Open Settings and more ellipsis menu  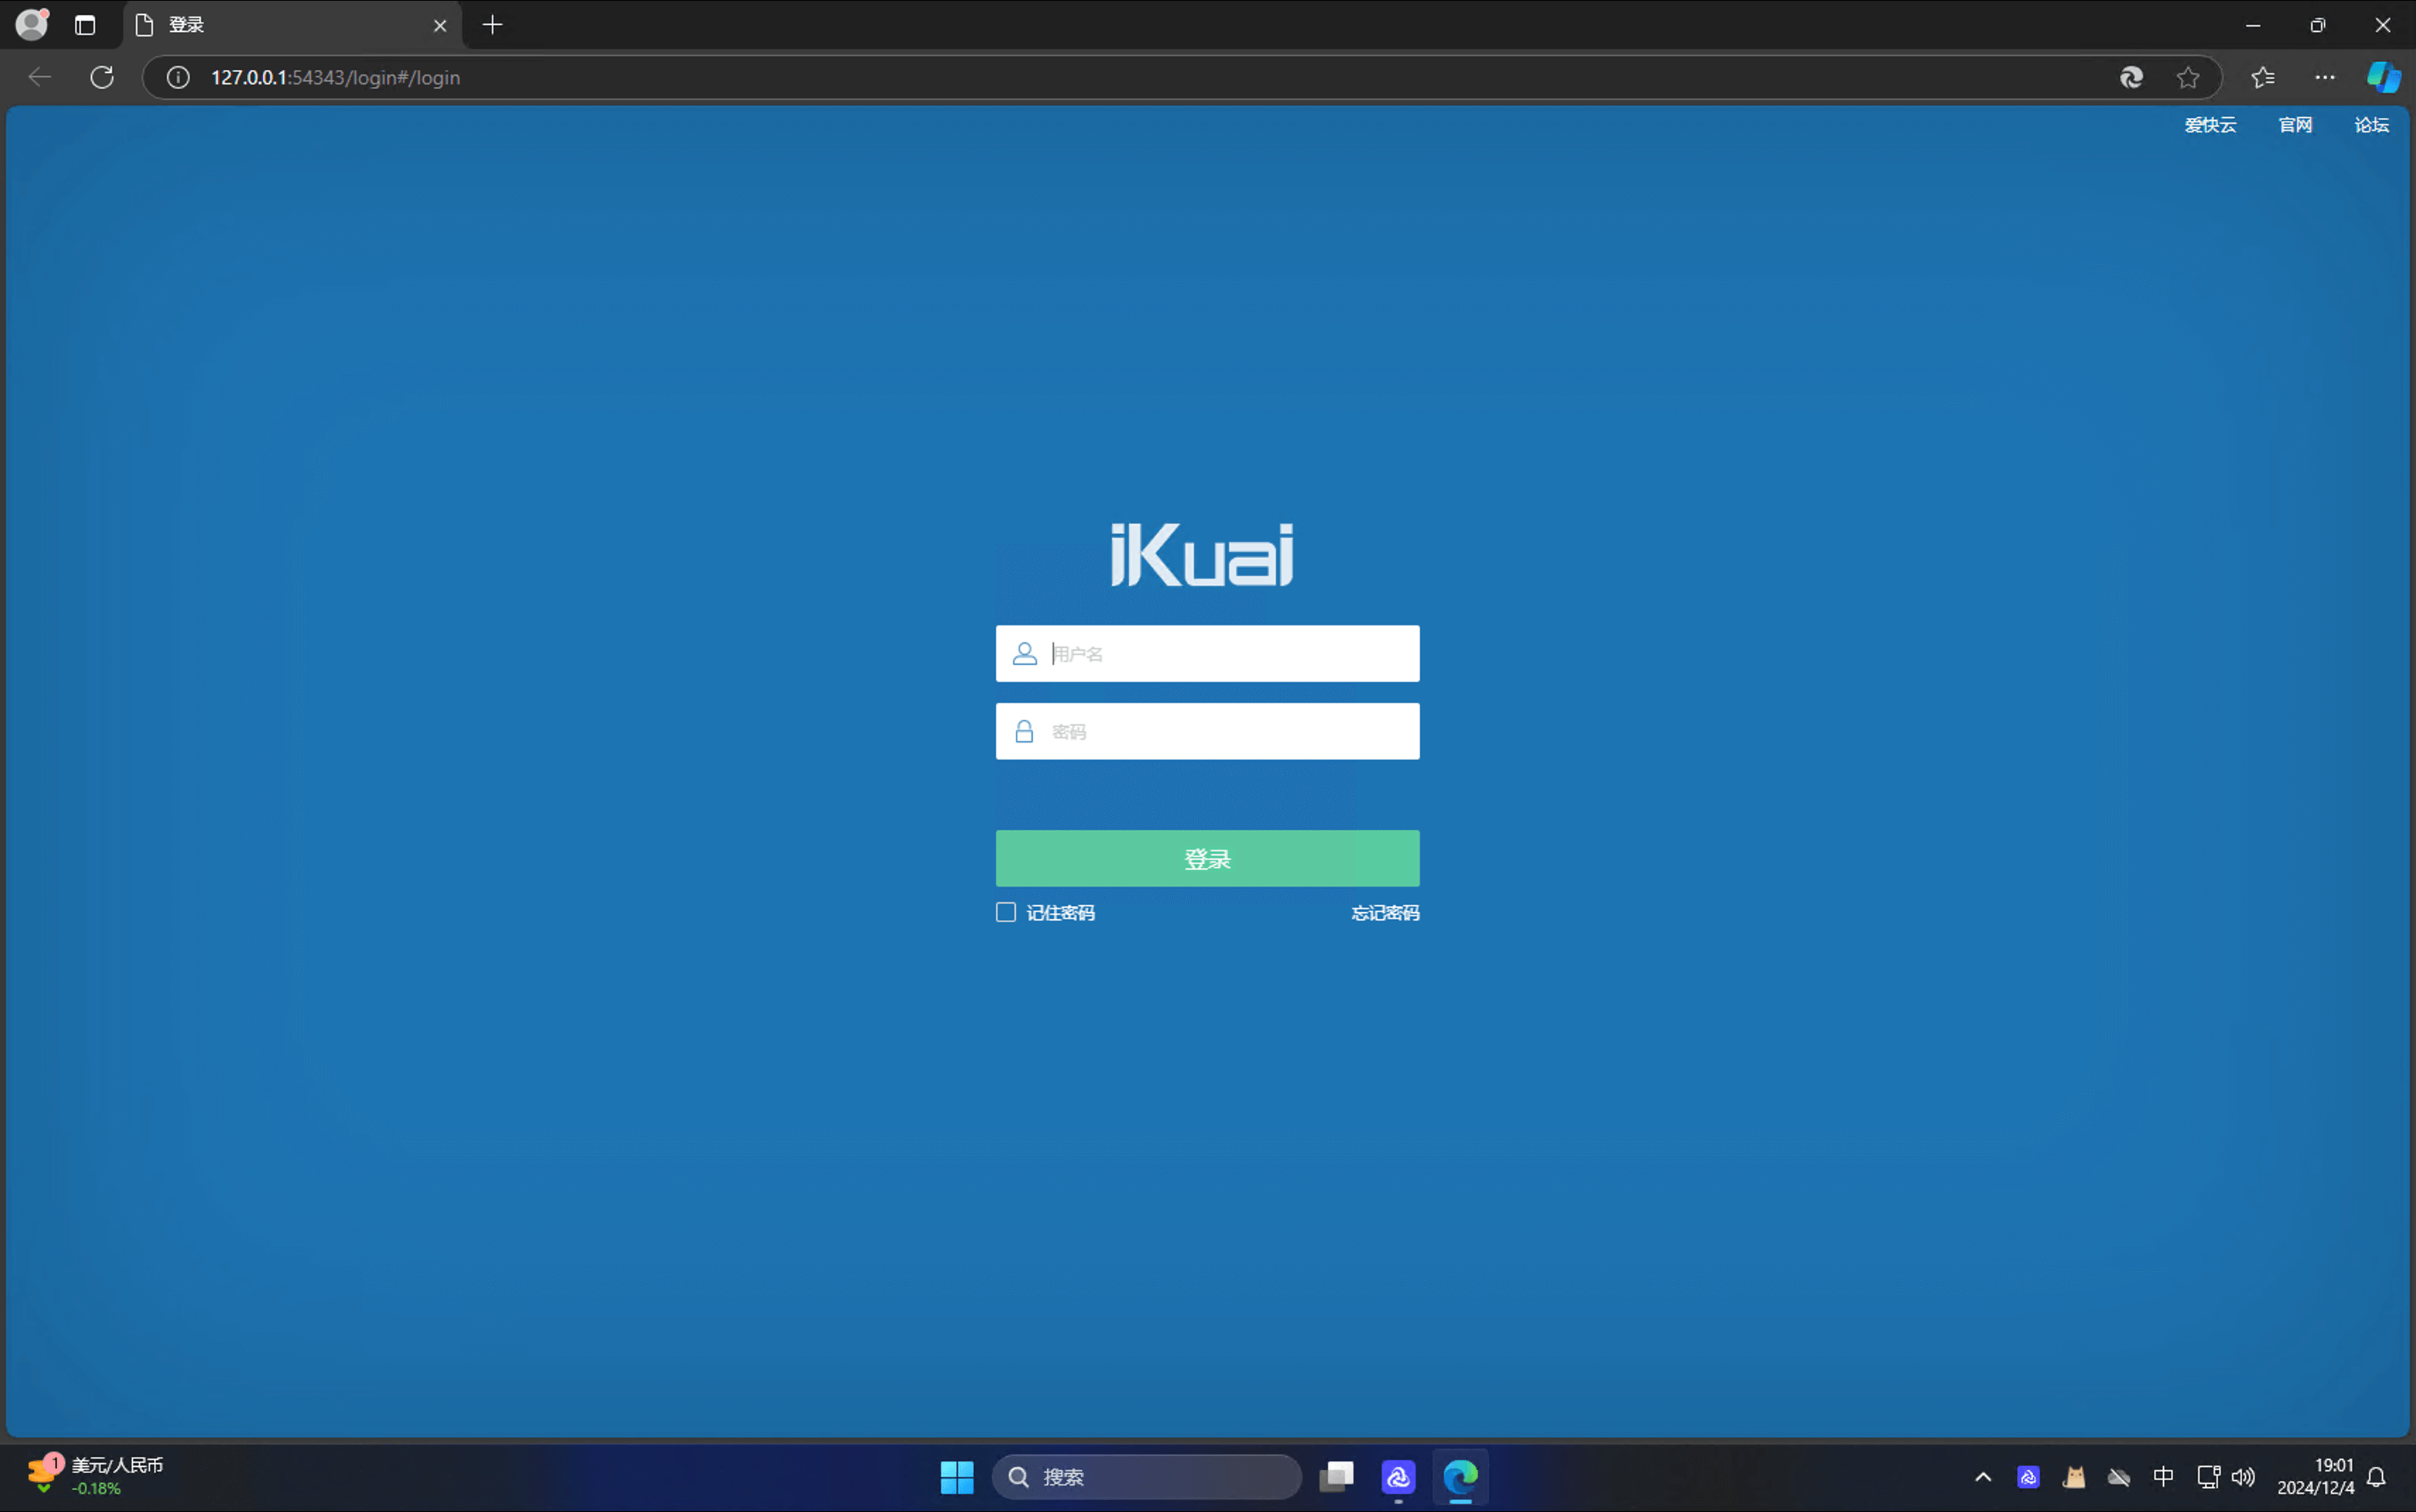[x=2325, y=77]
